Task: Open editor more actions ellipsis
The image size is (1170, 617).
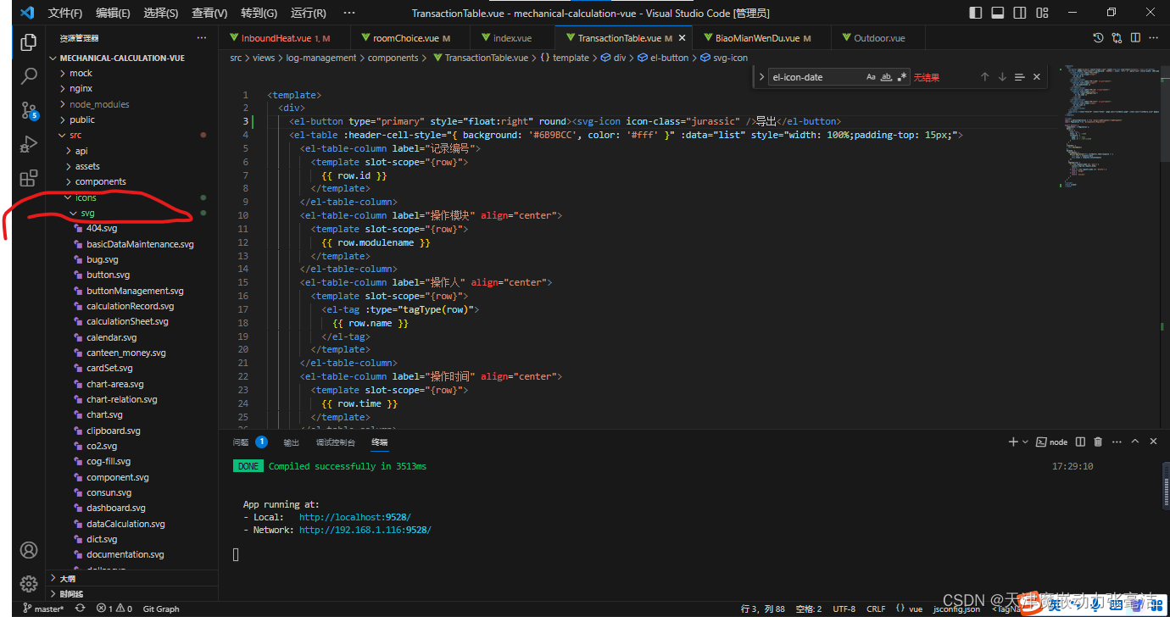Action: click(x=1156, y=38)
